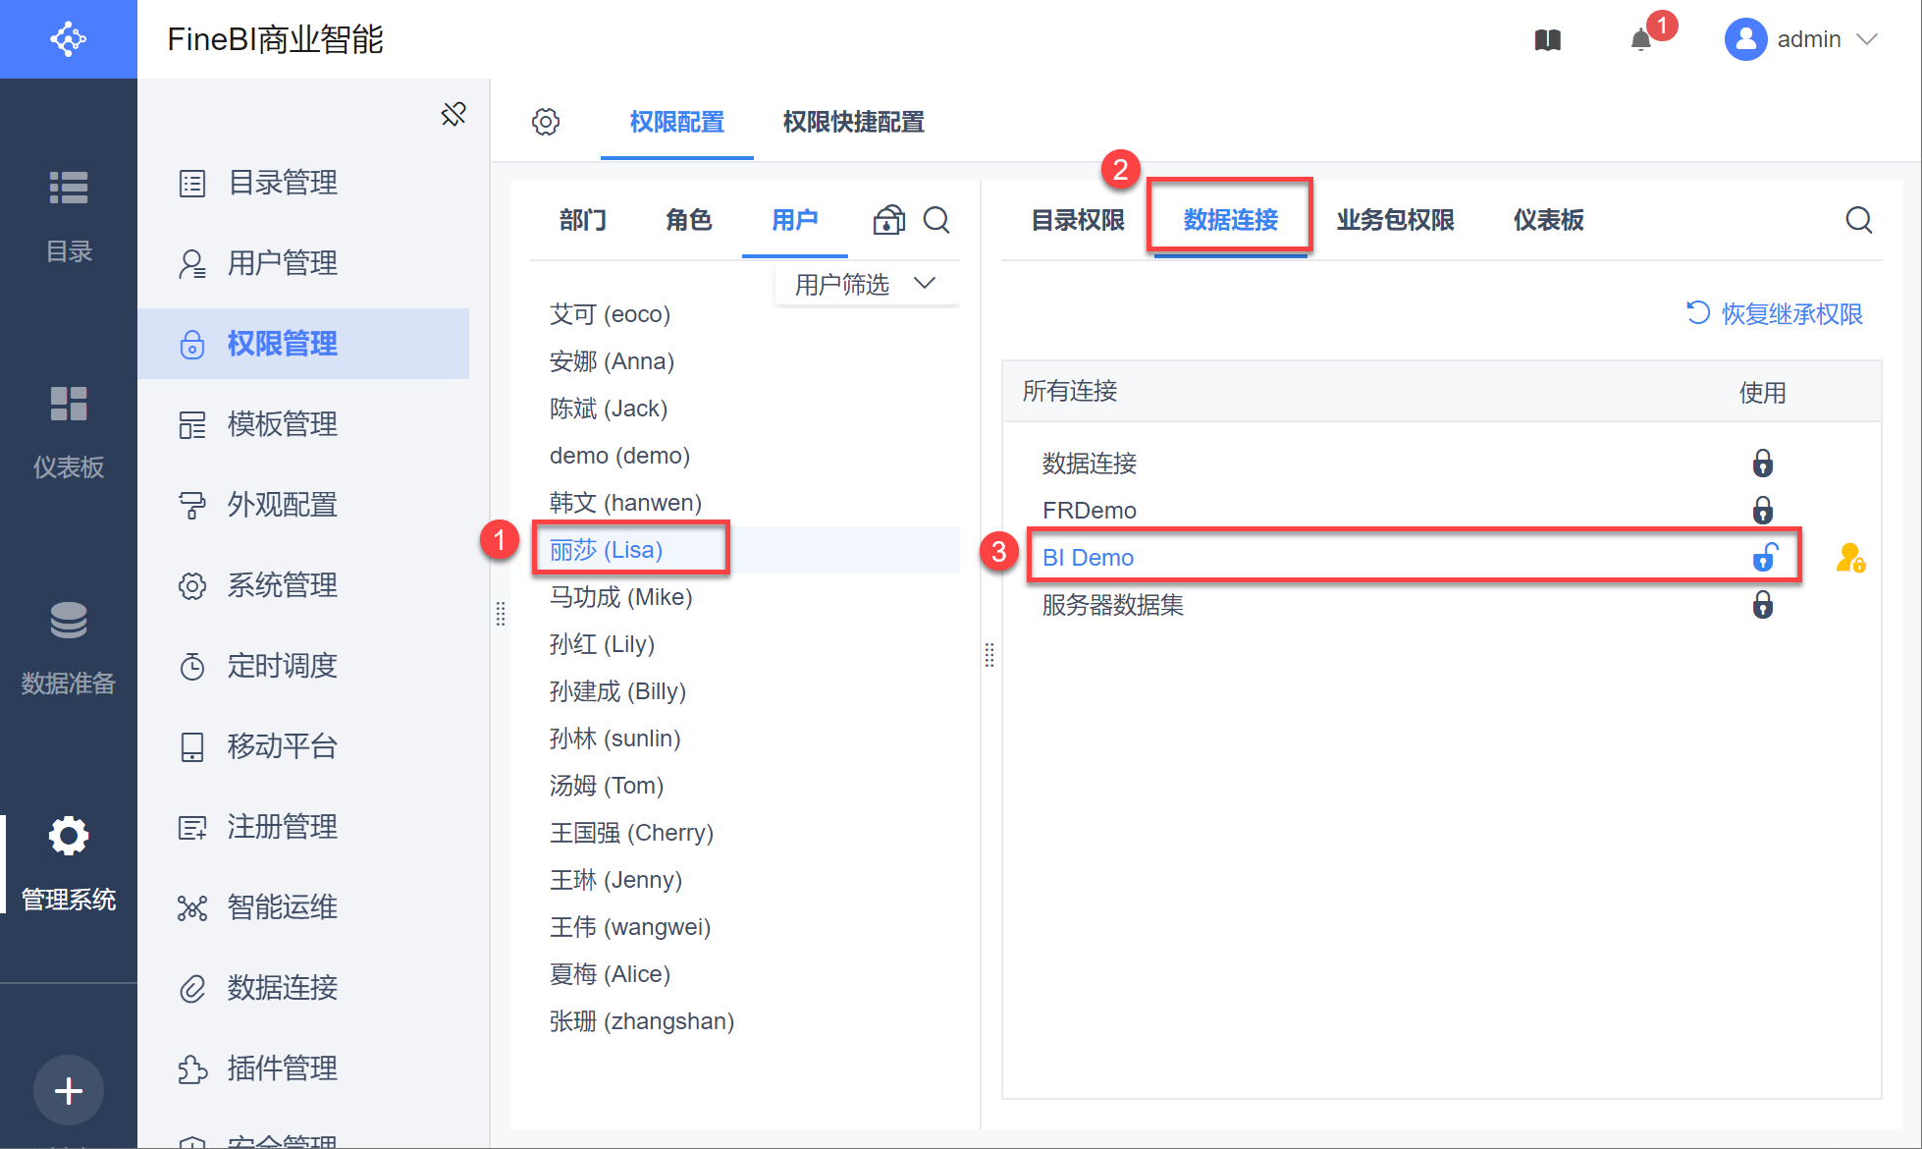Unpin the side menu with pin icon

click(x=454, y=114)
